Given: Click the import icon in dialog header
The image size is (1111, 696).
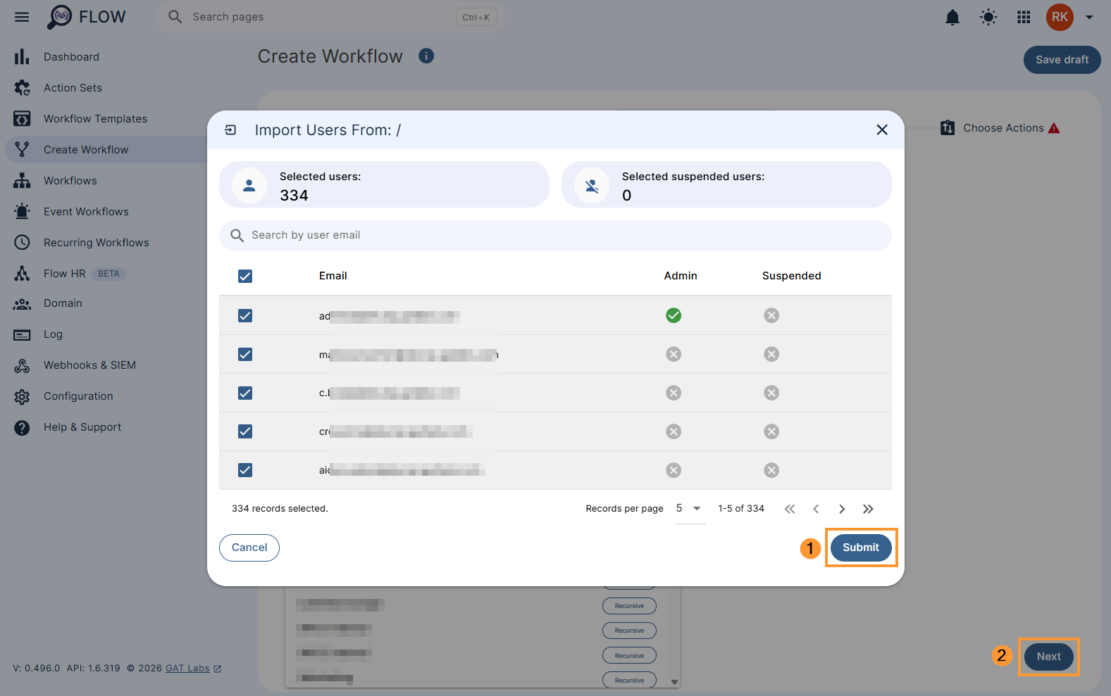Looking at the screenshot, I should [230, 129].
